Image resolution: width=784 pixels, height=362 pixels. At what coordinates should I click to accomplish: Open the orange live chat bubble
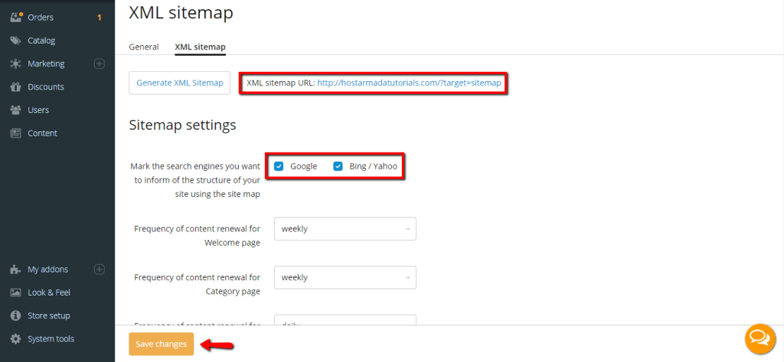point(760,339)
